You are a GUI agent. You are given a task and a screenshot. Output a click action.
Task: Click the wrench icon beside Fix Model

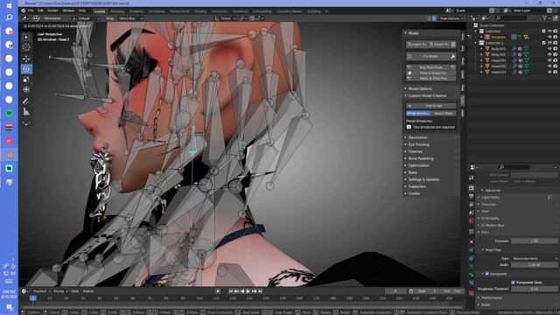click(x=453, y=56)
